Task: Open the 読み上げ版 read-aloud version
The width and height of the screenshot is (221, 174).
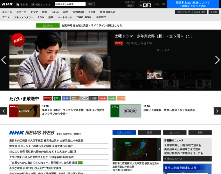Action: pos(160,4)
